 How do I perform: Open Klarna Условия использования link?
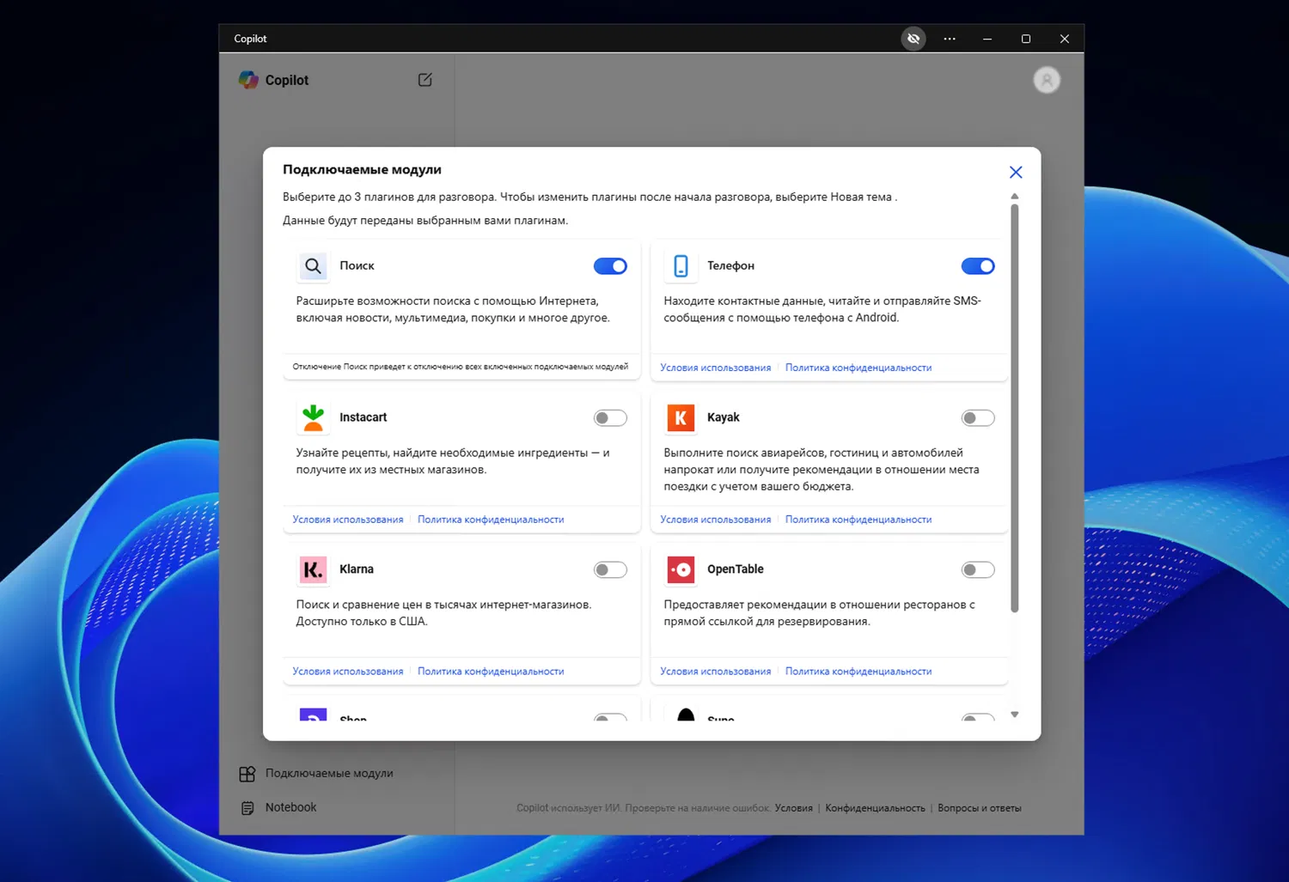pyautogui.click(x=348, y=672)
